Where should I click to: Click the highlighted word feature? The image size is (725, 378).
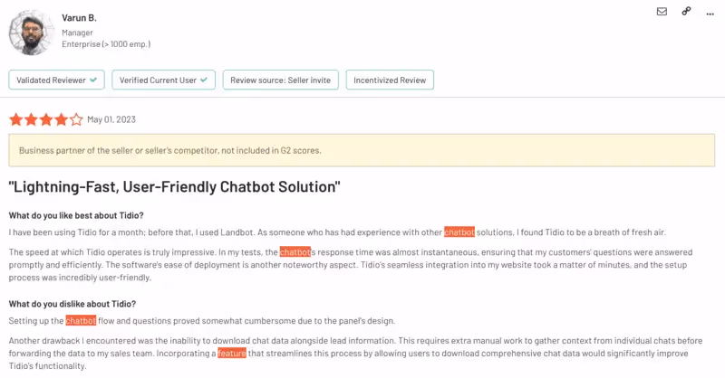click(x=232, y=353)
